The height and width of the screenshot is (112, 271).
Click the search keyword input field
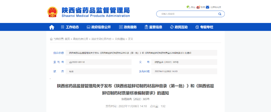point(188,14)
